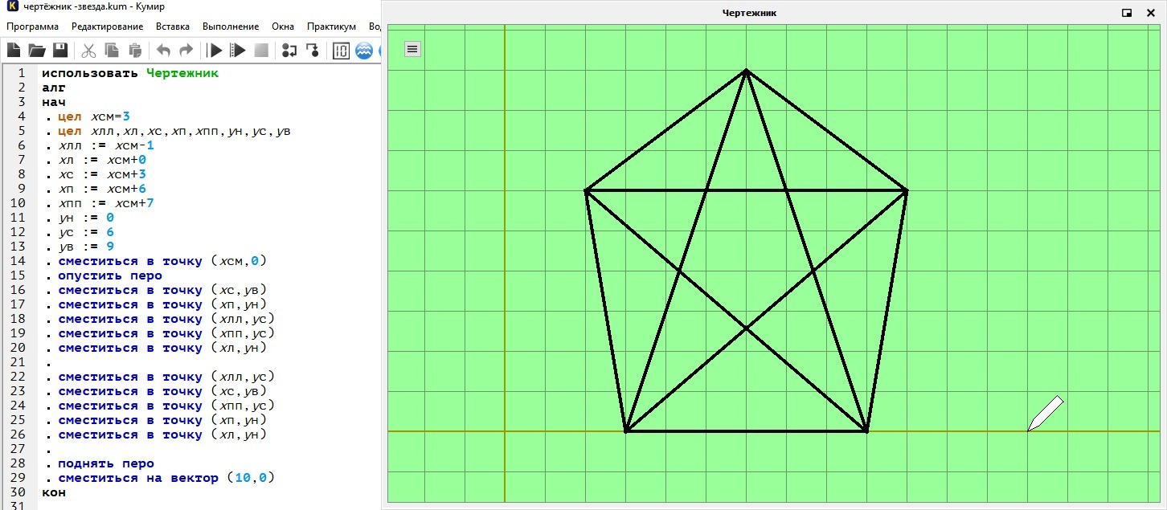This screenshot has height=510, width=1167.
Task: Open Чертежник window hamburger menu
Action: coord(412,49)
